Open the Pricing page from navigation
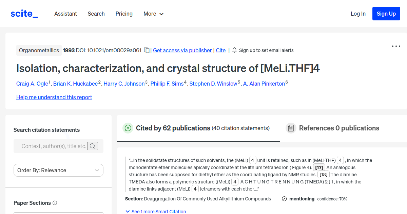The width and height of the screenshot is (407, 214). click(x=124, y=14)
